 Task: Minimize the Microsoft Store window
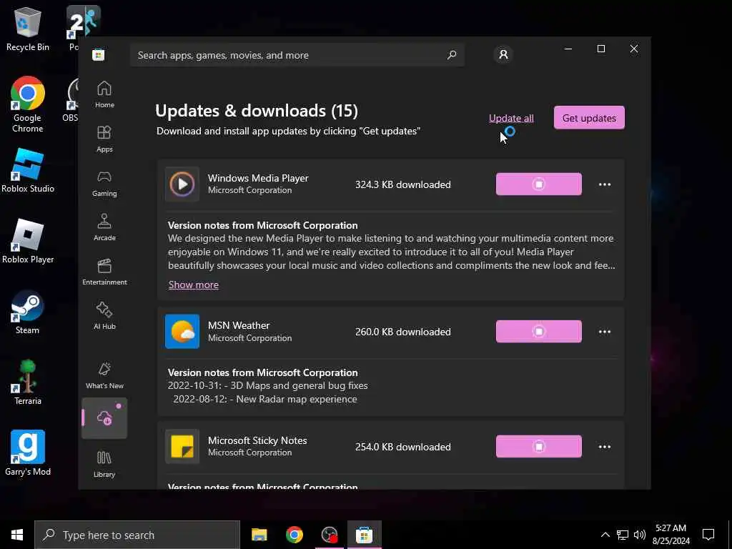[x=568, y=49]
